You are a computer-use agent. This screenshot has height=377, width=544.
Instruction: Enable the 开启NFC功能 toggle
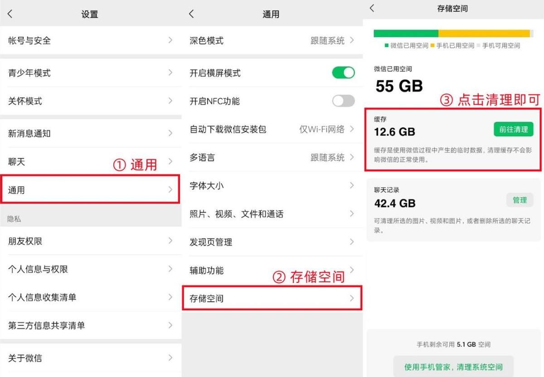(x=343, y=101)
